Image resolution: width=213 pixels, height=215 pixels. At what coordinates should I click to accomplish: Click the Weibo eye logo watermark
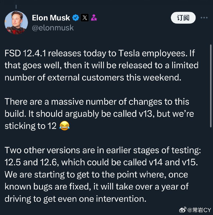(x=183, y=210)
